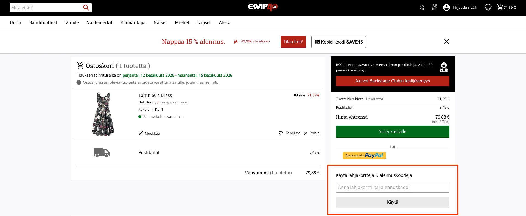Check out with PayPal
Screen dimensions: 526x216
(364, 155)
